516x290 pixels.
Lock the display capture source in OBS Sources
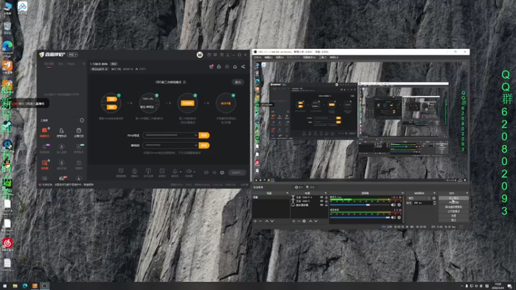pos(326,205)
